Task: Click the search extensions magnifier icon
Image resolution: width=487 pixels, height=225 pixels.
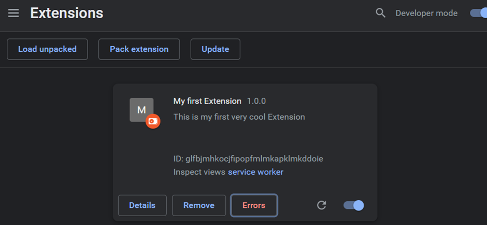Action: coord(380,13)
